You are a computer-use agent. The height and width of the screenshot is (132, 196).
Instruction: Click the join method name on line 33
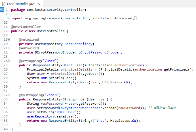point(83,99)
